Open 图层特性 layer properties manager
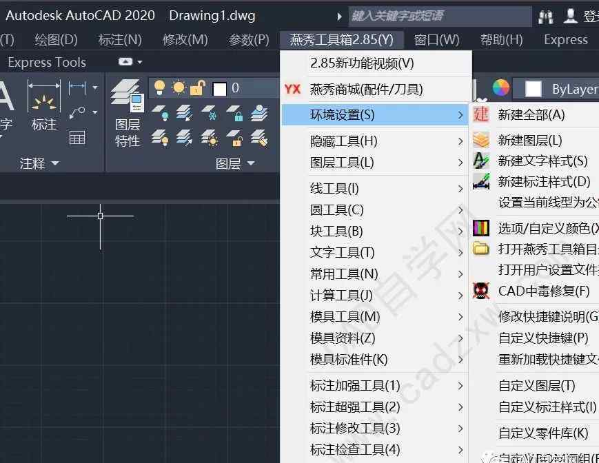This screenshot has height=463, width=599. (x=128, y=114)
